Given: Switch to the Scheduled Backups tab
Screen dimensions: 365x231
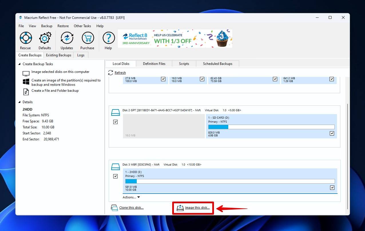Looking at the screenshot, I should click(x=217, y=64).
